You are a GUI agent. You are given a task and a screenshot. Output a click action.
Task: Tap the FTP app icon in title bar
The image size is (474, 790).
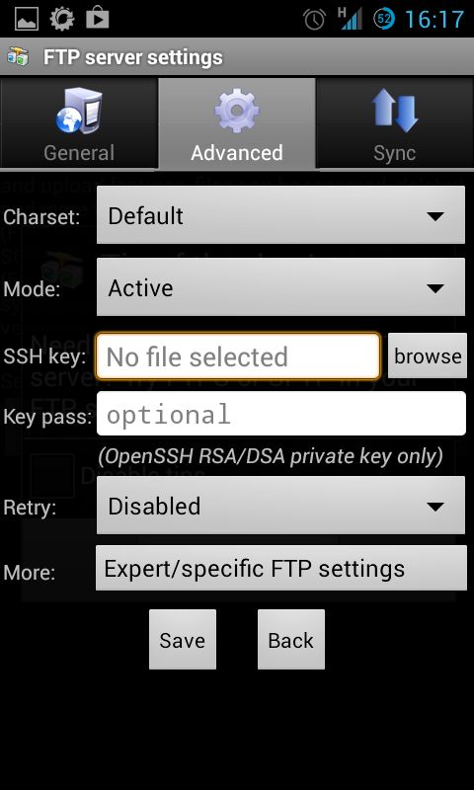(x=18, y=57)
